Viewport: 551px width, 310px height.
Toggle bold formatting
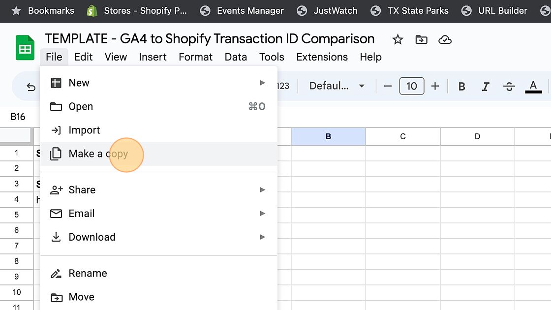pyautogui.click(x=461, y=87)
